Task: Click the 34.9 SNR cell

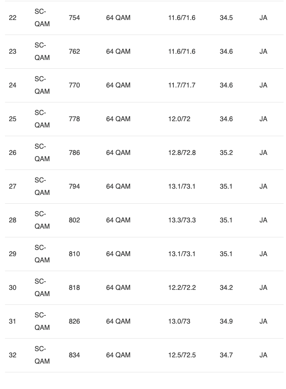Action: pyautogui.click(x=226, y=322)
